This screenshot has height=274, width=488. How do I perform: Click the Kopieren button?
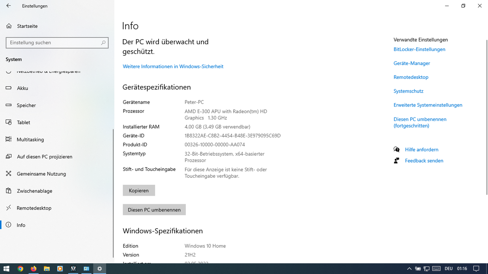point(139,190)
